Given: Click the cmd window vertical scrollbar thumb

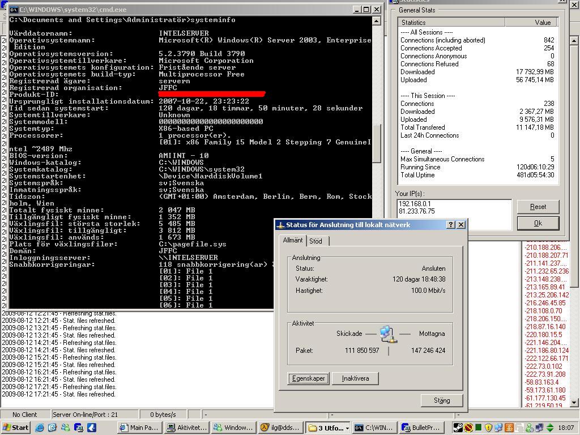Looking at the screenshot, I should click(376, 143).
